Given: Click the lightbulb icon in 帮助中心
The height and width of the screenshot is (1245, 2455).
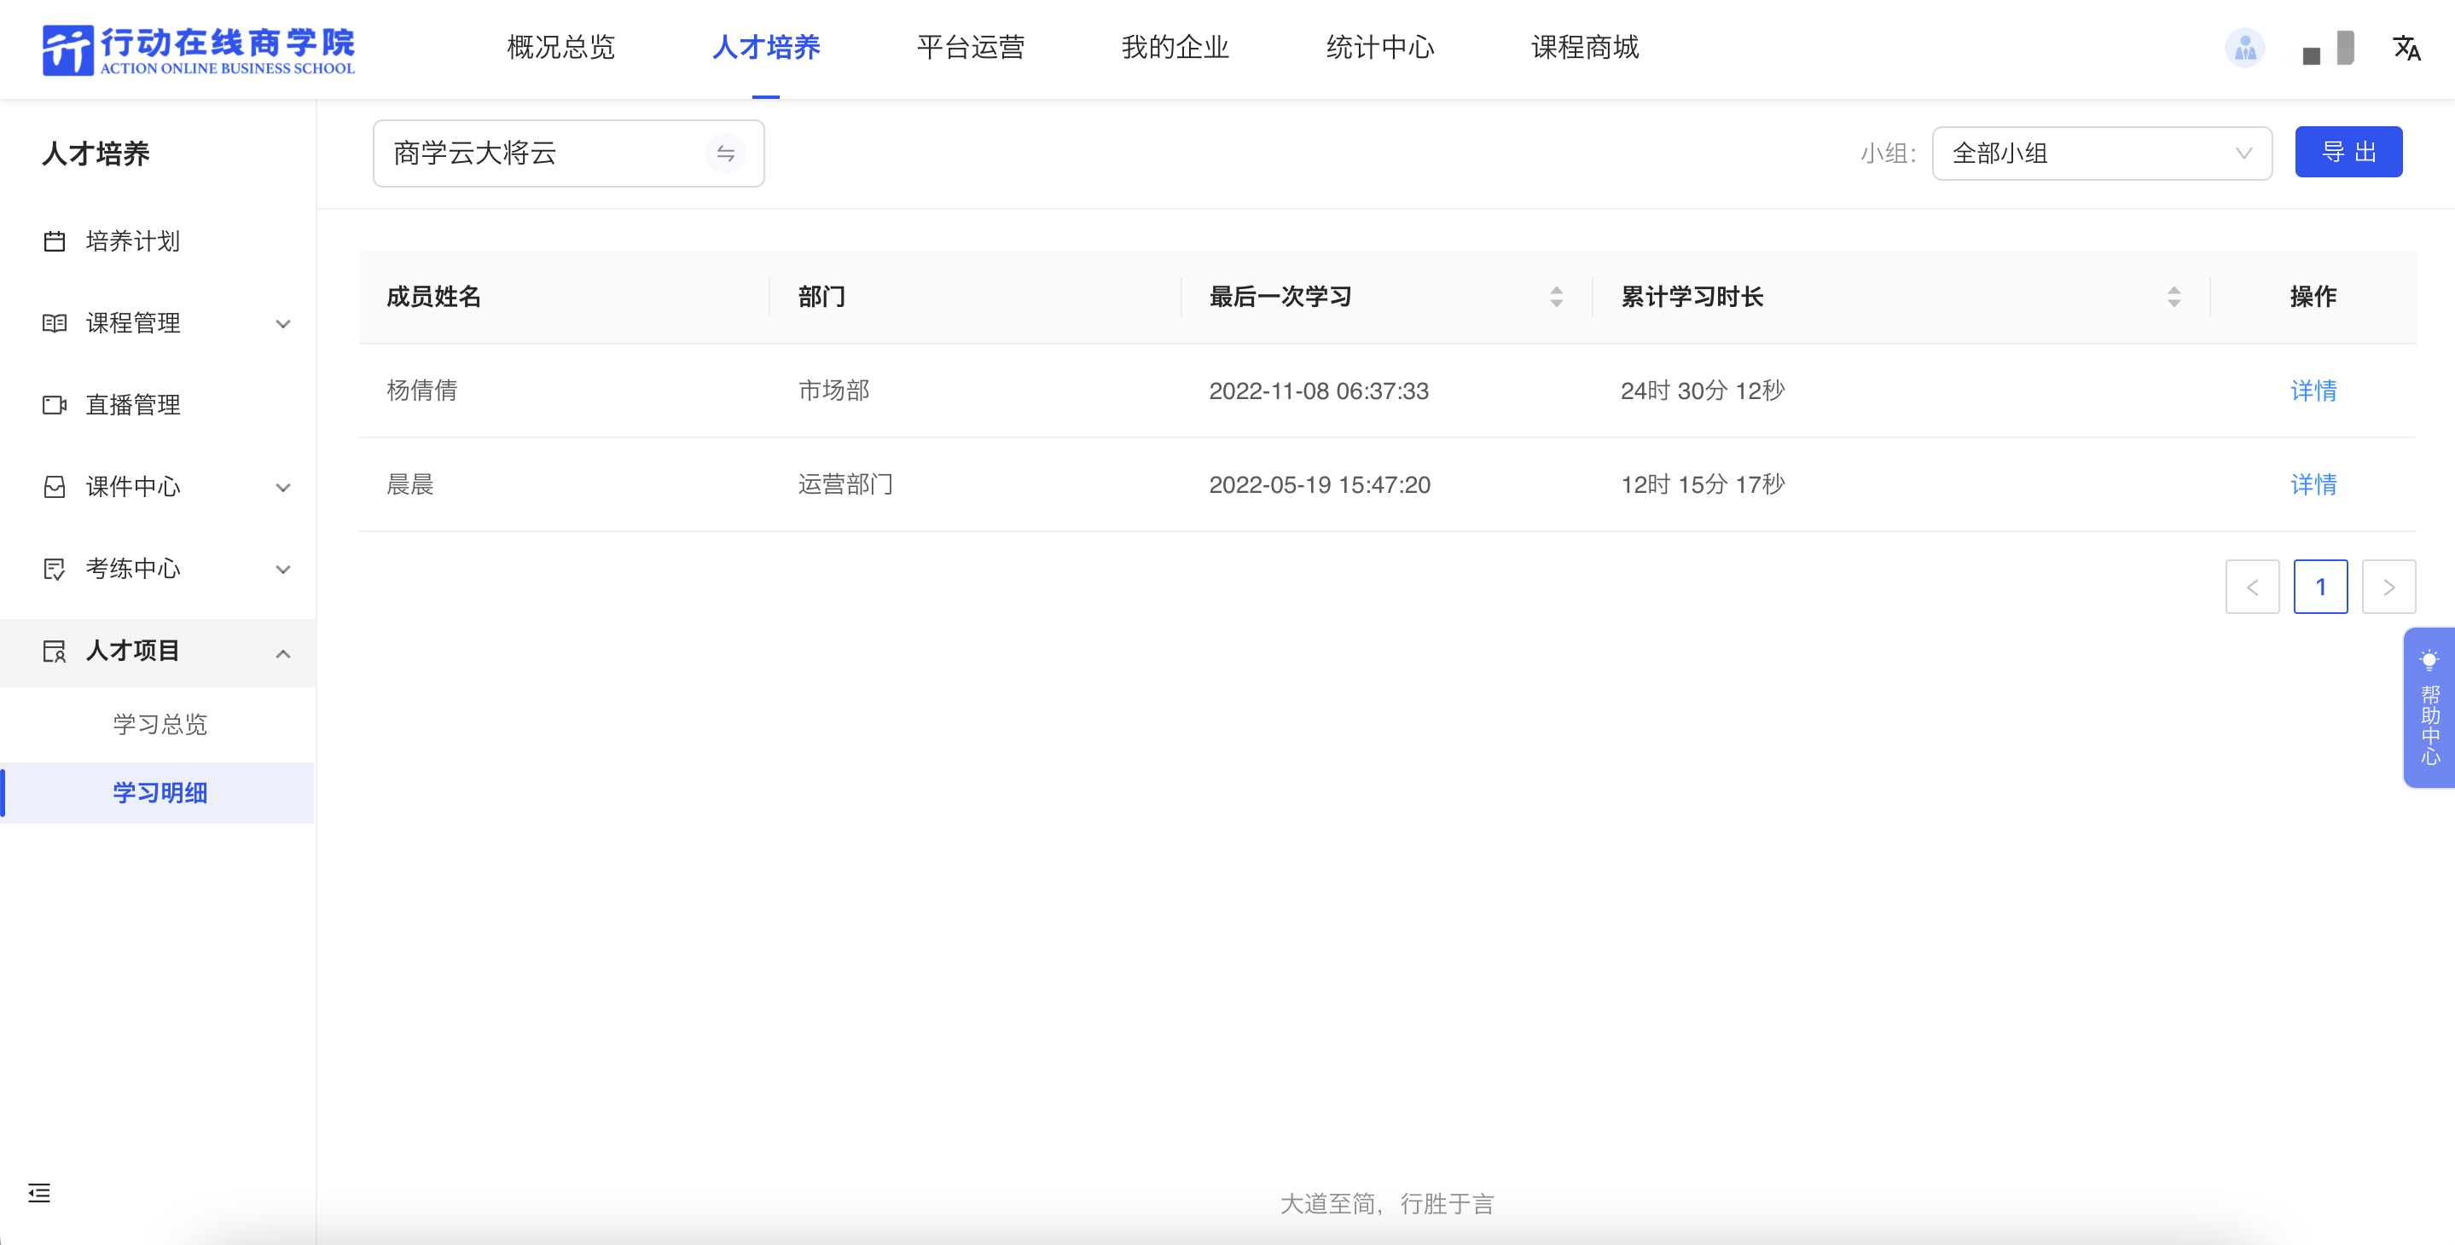Looking at the screenshot, I should tap(2429, 660).
